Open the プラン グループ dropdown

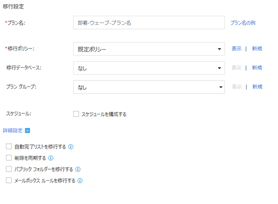pyautogui.click(x=149, y=87)
